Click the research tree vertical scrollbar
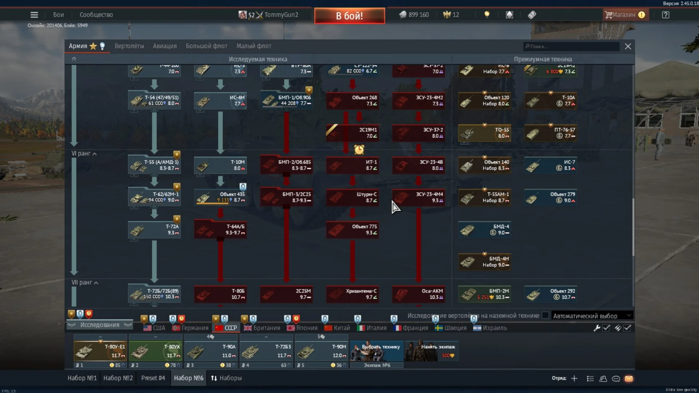Image resolution: width=699 pixels, height=393 pixels. pos(633,227)
